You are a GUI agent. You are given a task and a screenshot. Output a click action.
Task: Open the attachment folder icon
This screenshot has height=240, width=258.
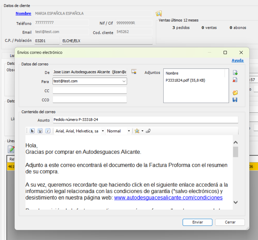tap(235, 93)
